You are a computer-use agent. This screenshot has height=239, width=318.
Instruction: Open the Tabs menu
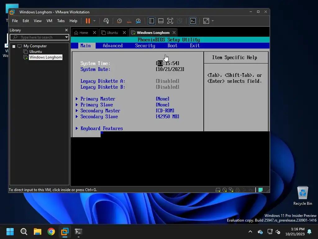tap(61, 21)
